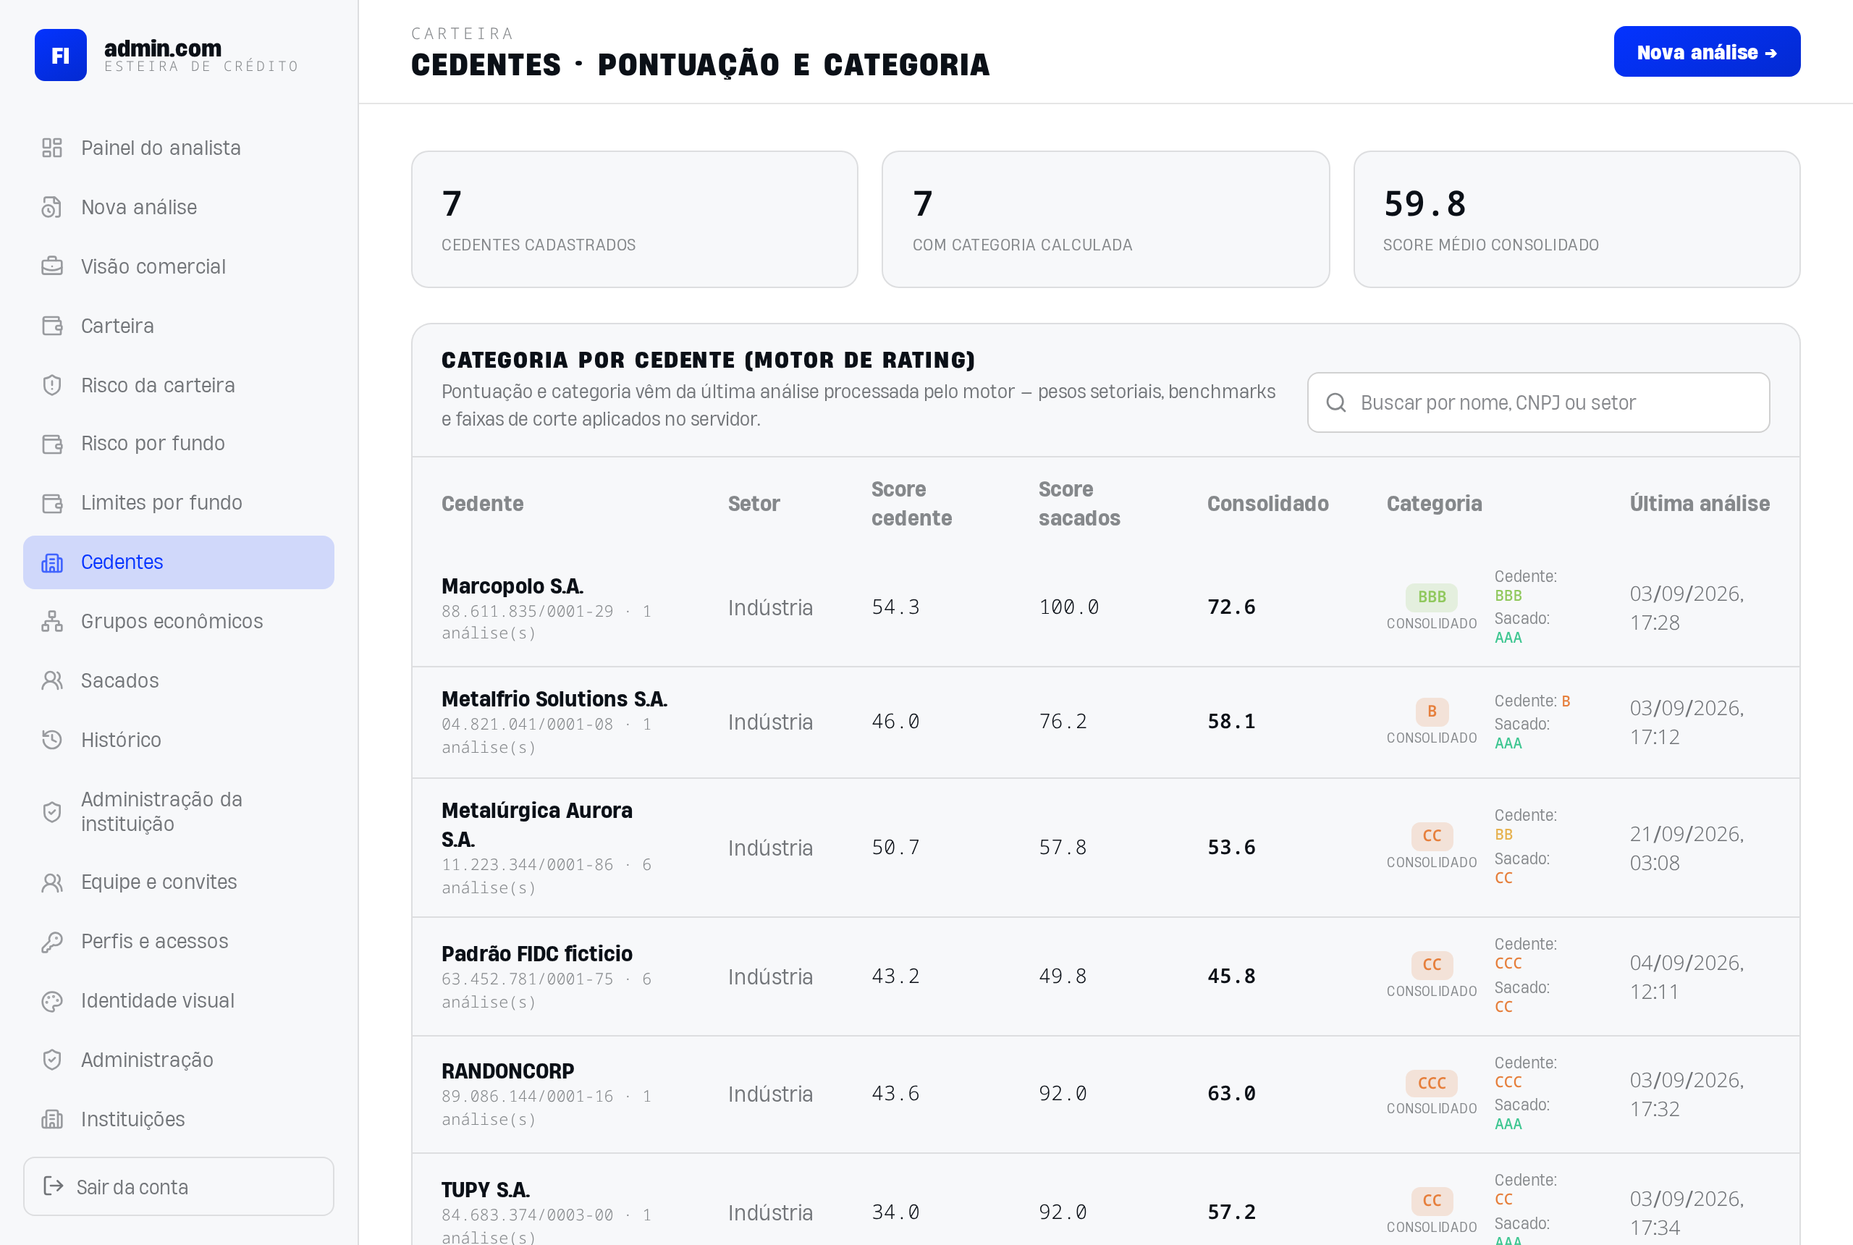Click the magnifier icon in search box
Image resolution: width=1853 pixels, height=1245 pixels.
click(x=1336, y=402)
